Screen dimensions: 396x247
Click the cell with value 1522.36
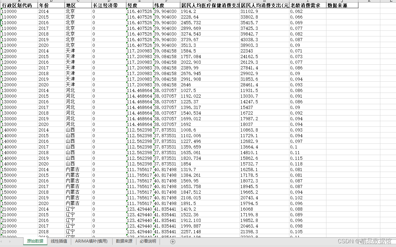pyautogui.click(x=210, y=215)
